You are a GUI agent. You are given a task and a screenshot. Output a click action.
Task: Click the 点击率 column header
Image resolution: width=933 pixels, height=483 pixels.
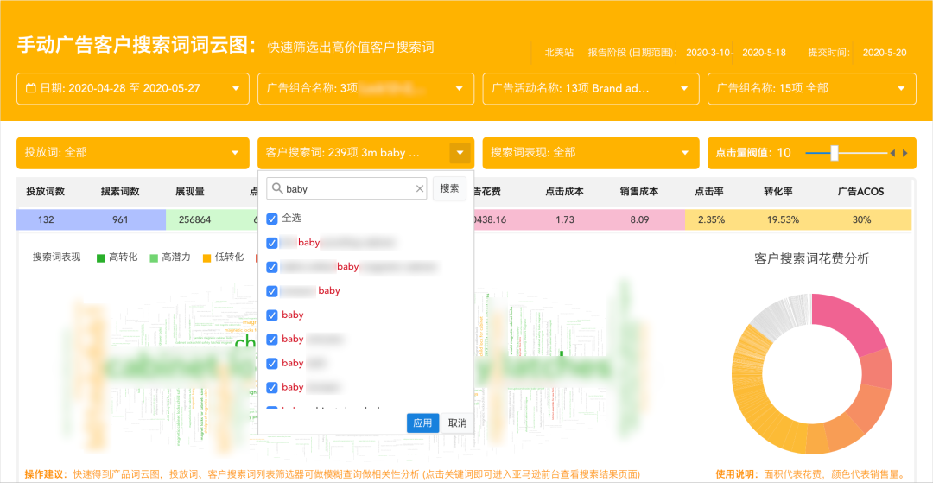(x=709, y=192)
